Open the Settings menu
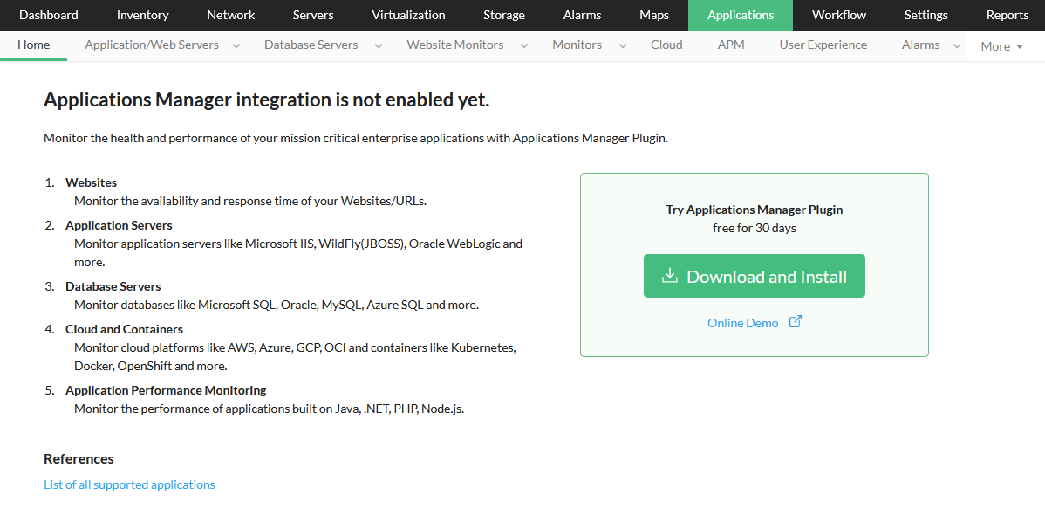The image size is (1045, 529). (x=925, y=15)
